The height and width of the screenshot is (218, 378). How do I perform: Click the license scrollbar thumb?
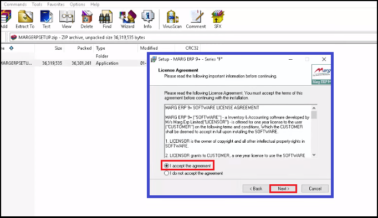click(314, 115)
